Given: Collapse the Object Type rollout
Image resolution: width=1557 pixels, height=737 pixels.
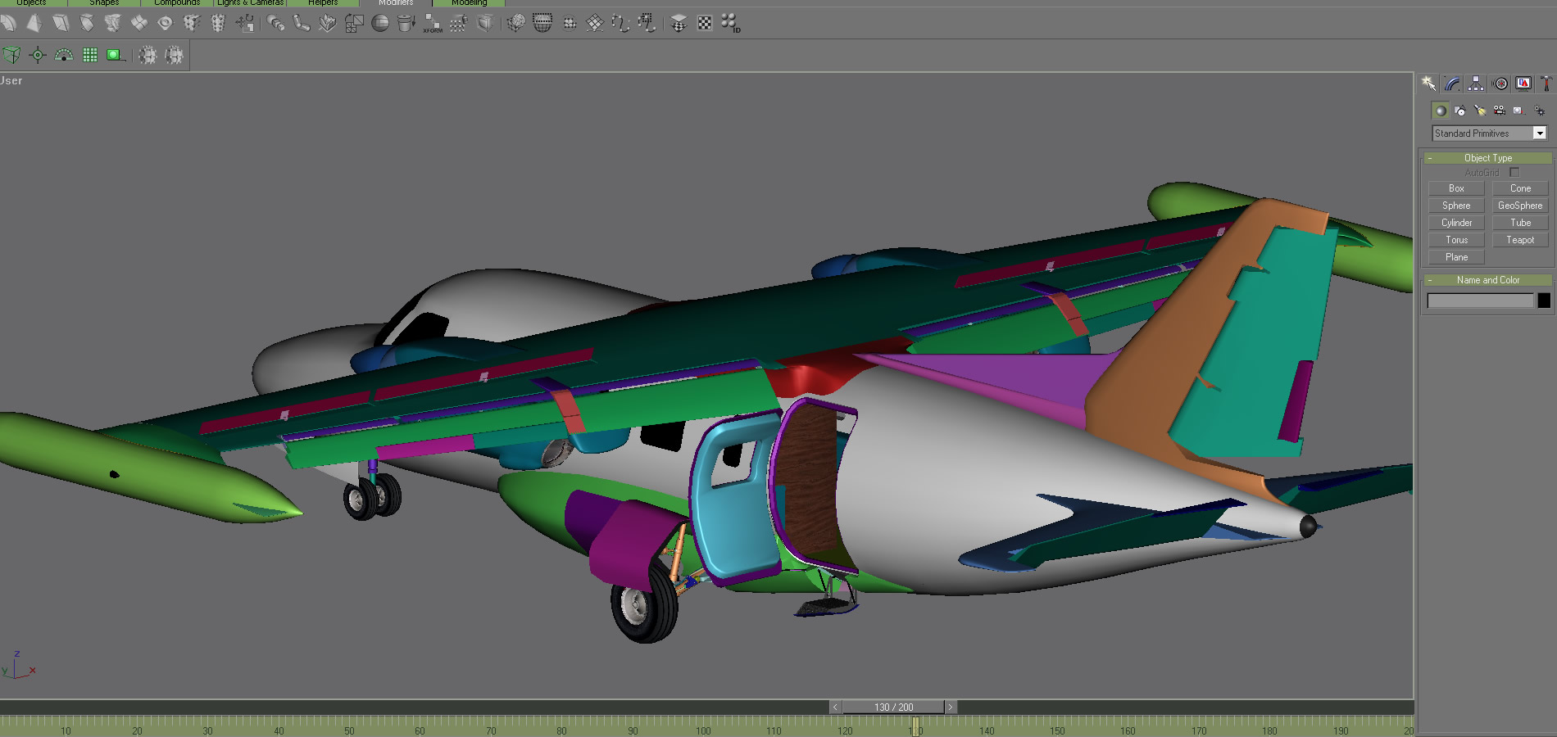Looking at the screenshot, I should click(1487, 158).
